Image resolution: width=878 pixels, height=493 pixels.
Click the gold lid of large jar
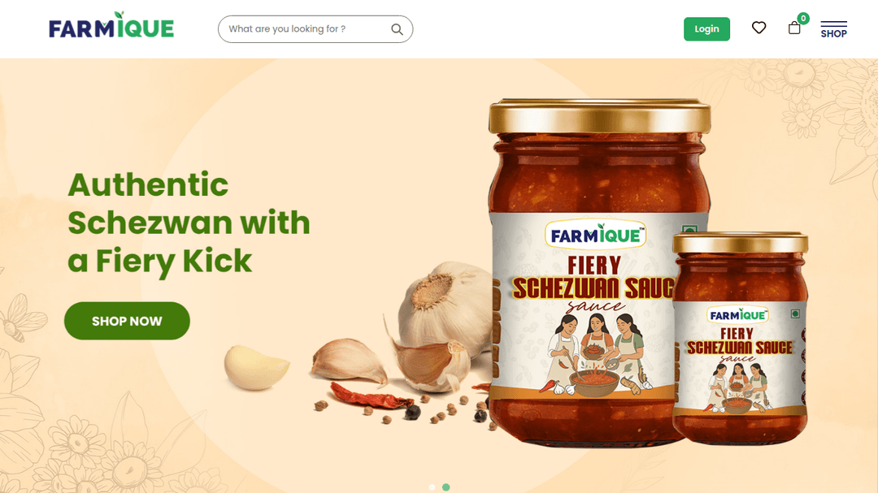(600, 116)
